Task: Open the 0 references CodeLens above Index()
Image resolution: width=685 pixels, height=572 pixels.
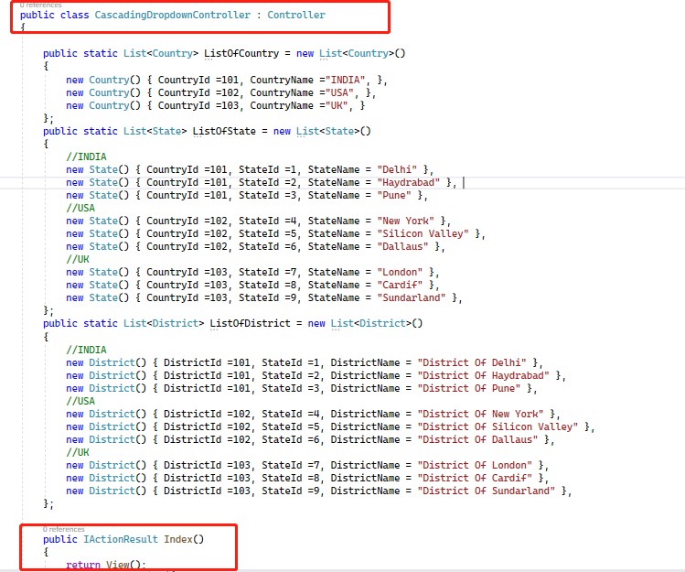Action: [x=64, y=529]
